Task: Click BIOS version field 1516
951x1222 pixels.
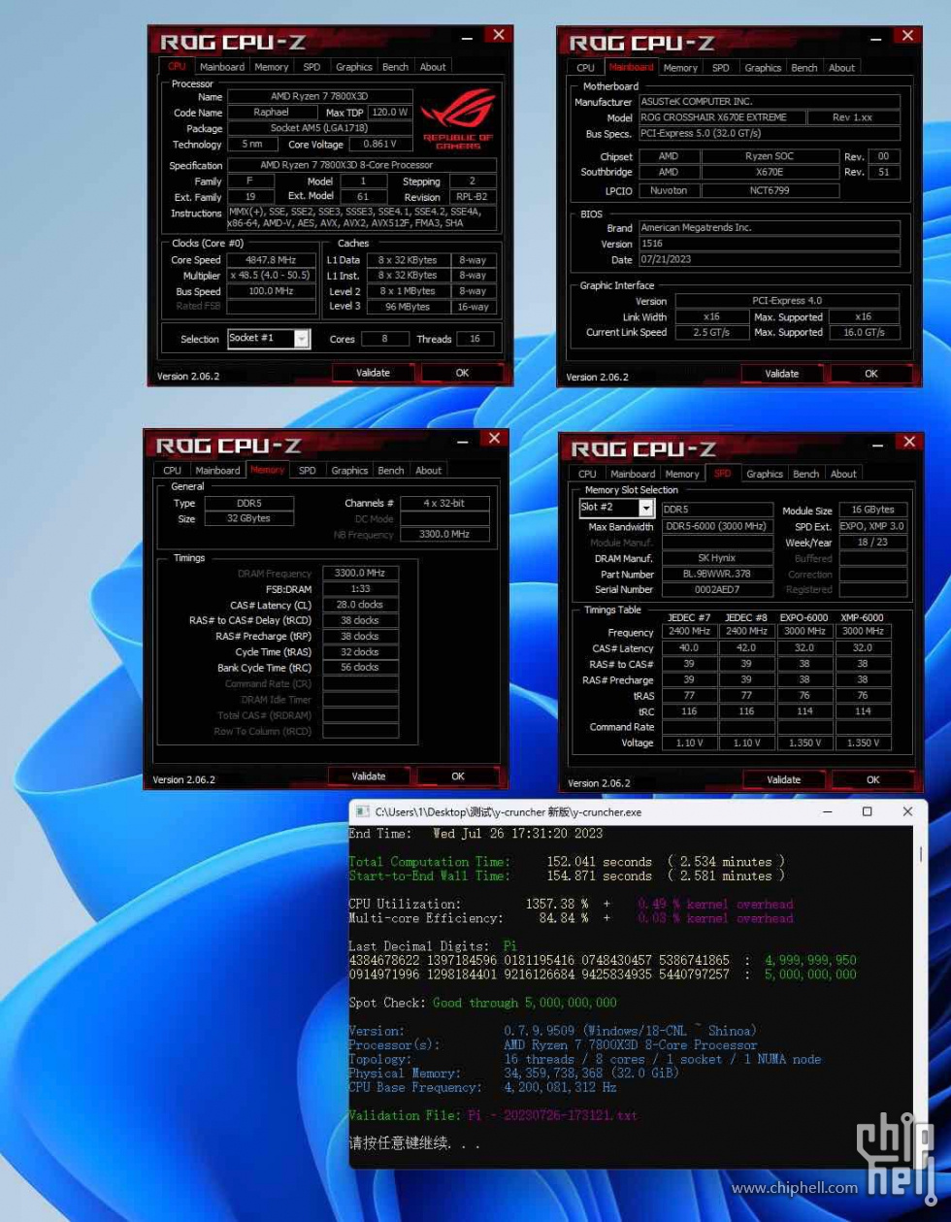Action: (x=769, y=244)
